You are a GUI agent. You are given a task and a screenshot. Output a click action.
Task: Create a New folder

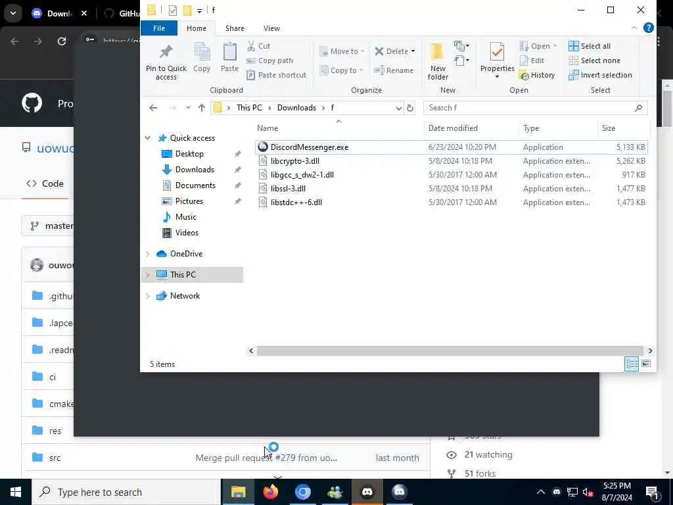point(438,61)
